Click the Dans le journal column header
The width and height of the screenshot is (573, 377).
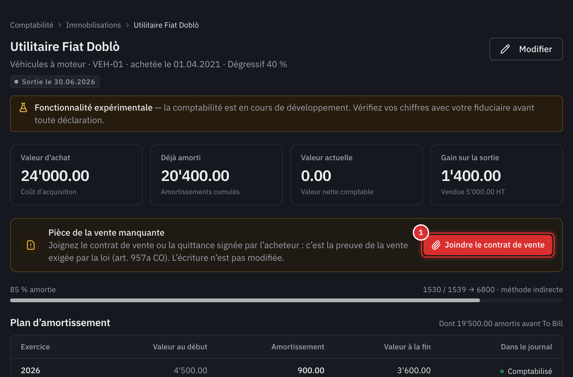(x=527, y=347)
